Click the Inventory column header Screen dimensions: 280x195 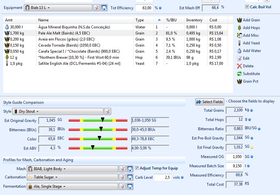(x=196, y=20)
